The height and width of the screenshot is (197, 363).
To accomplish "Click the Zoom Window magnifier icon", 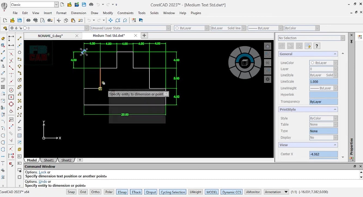I will (x=118, y=20).
